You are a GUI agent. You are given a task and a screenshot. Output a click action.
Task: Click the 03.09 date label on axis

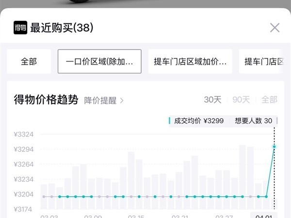pos(92,216)
